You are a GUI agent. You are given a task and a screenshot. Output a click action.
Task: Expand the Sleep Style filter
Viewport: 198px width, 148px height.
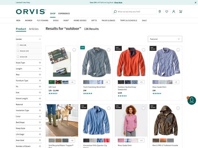[40, 128]
